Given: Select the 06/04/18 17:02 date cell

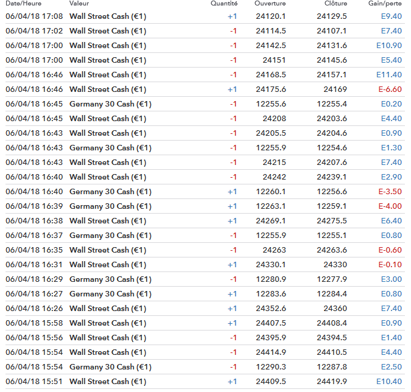Looking at the screenshot, I should coord(34,31).
